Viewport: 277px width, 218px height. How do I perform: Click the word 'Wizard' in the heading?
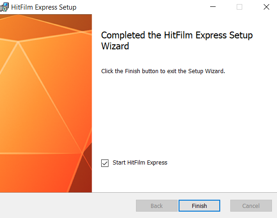click(x=115, y=46)
